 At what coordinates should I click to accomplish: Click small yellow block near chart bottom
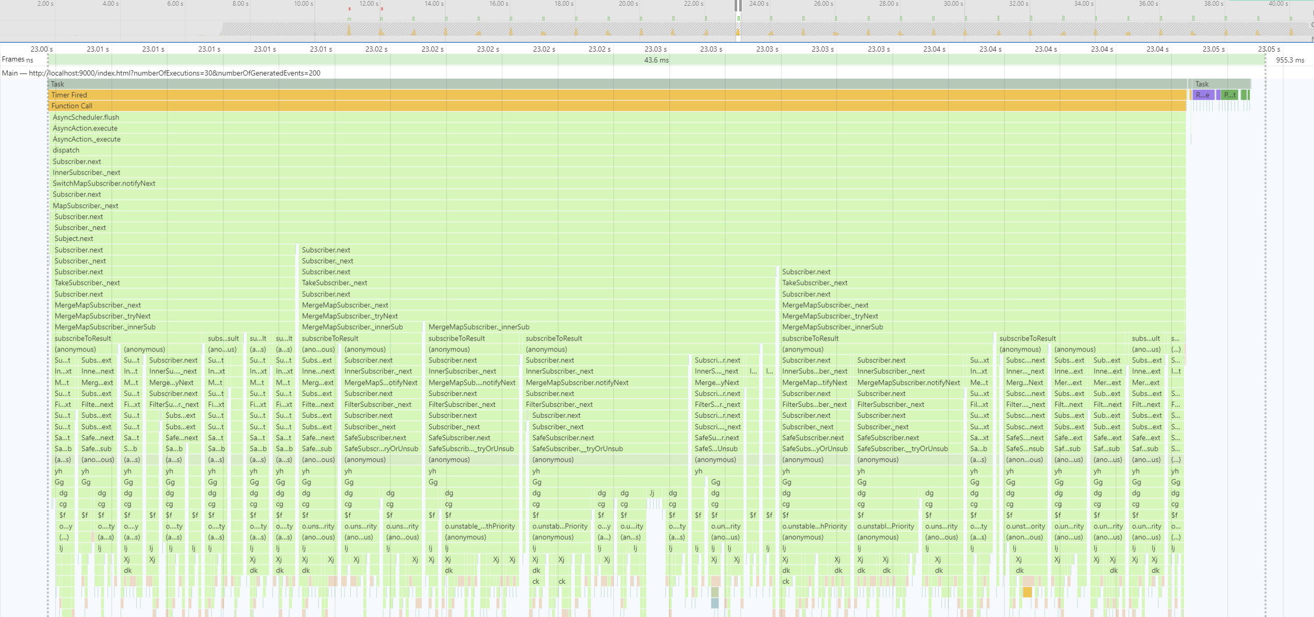click(x=1027, y=592)
